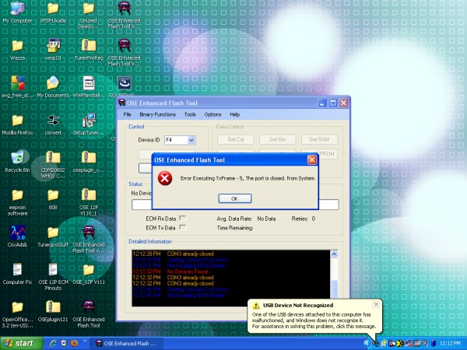Image resolution: width=467 pixels, height=350 pixels.
Task: Select the Mozilla Firefox folder icon
Action: click(x=17, y=125)
